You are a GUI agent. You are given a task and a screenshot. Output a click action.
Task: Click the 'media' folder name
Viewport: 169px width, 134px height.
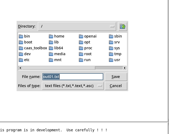click(60, 54)
